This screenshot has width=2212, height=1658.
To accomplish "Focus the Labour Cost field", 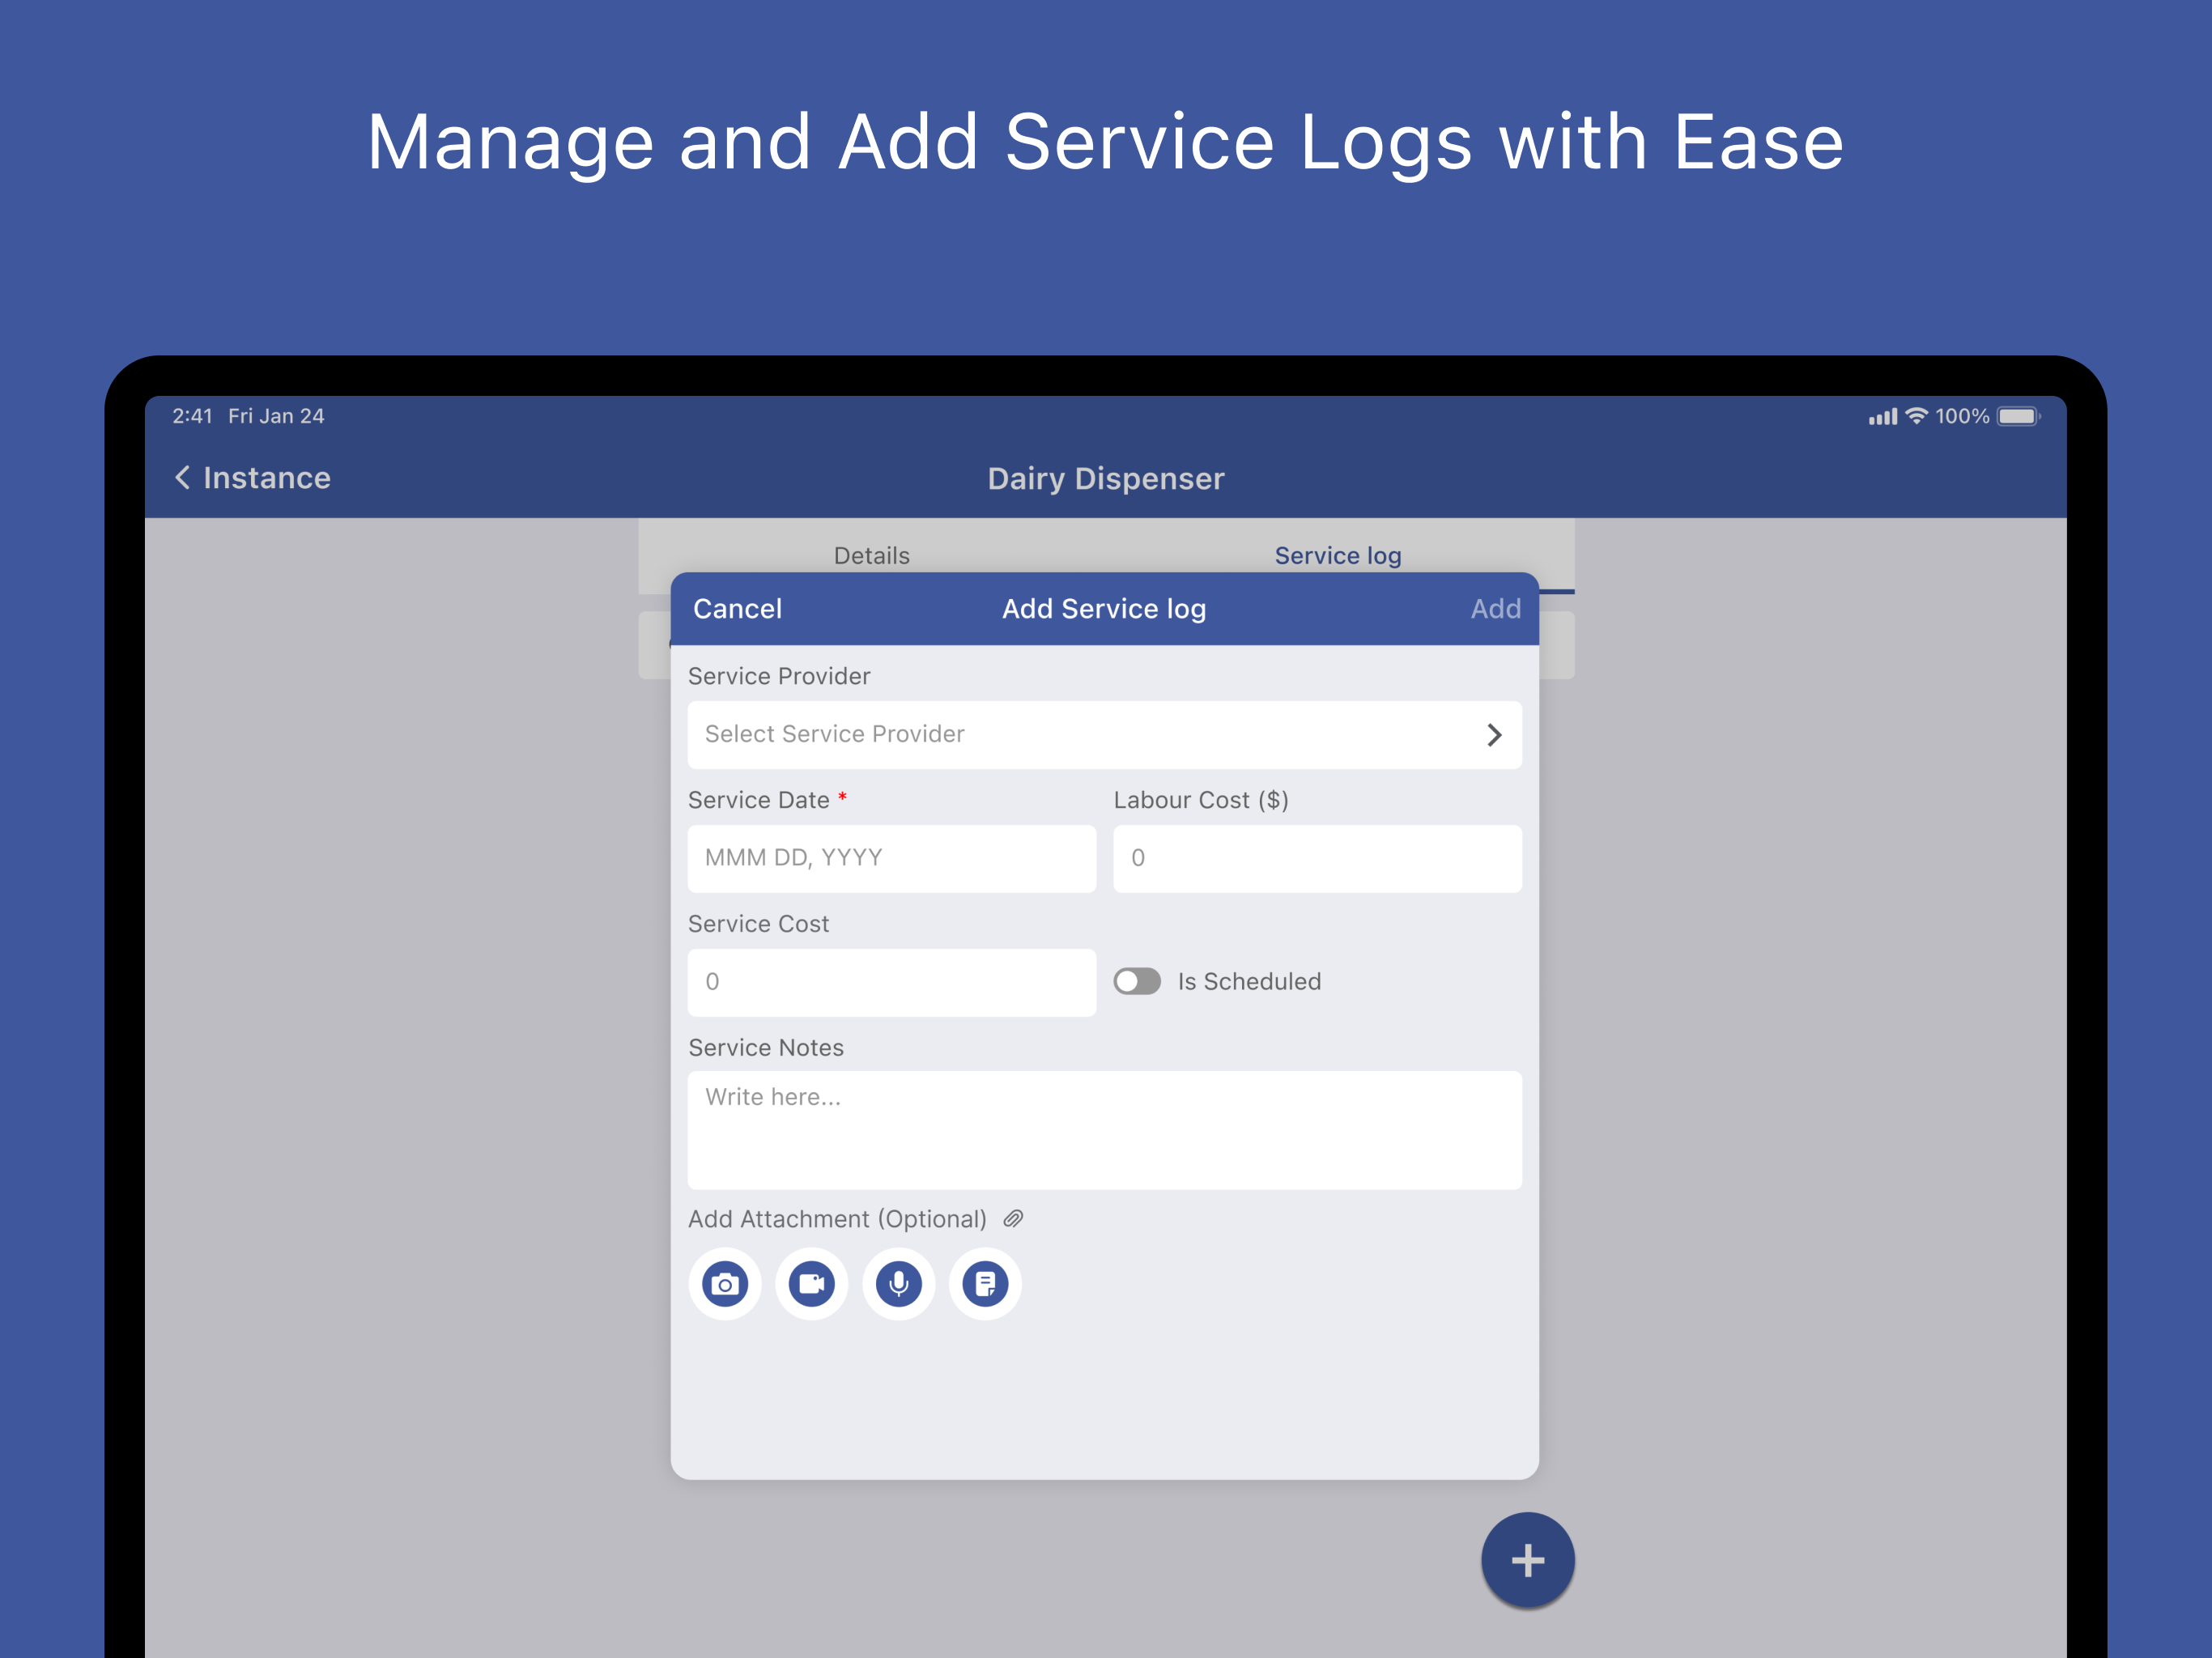I will [1317, 858].
